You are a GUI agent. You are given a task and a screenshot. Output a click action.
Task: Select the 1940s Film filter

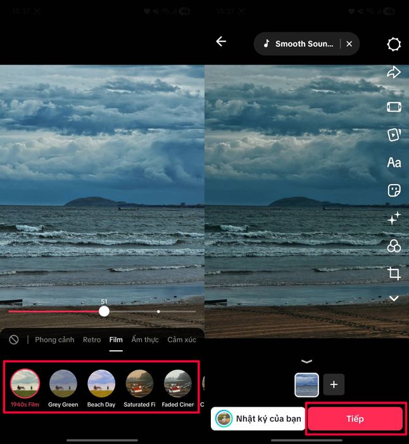coord(25,388)
